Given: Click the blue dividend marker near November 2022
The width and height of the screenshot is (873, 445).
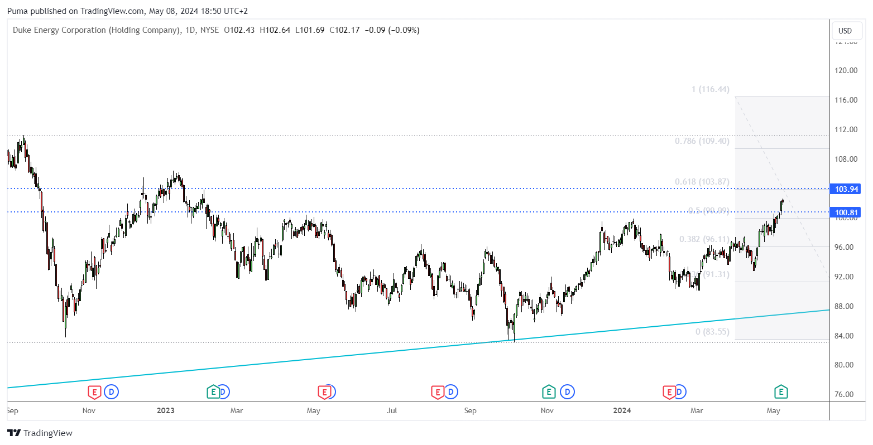Looking at the screenshot, I should pyautogui.click(x=112, y=392).
